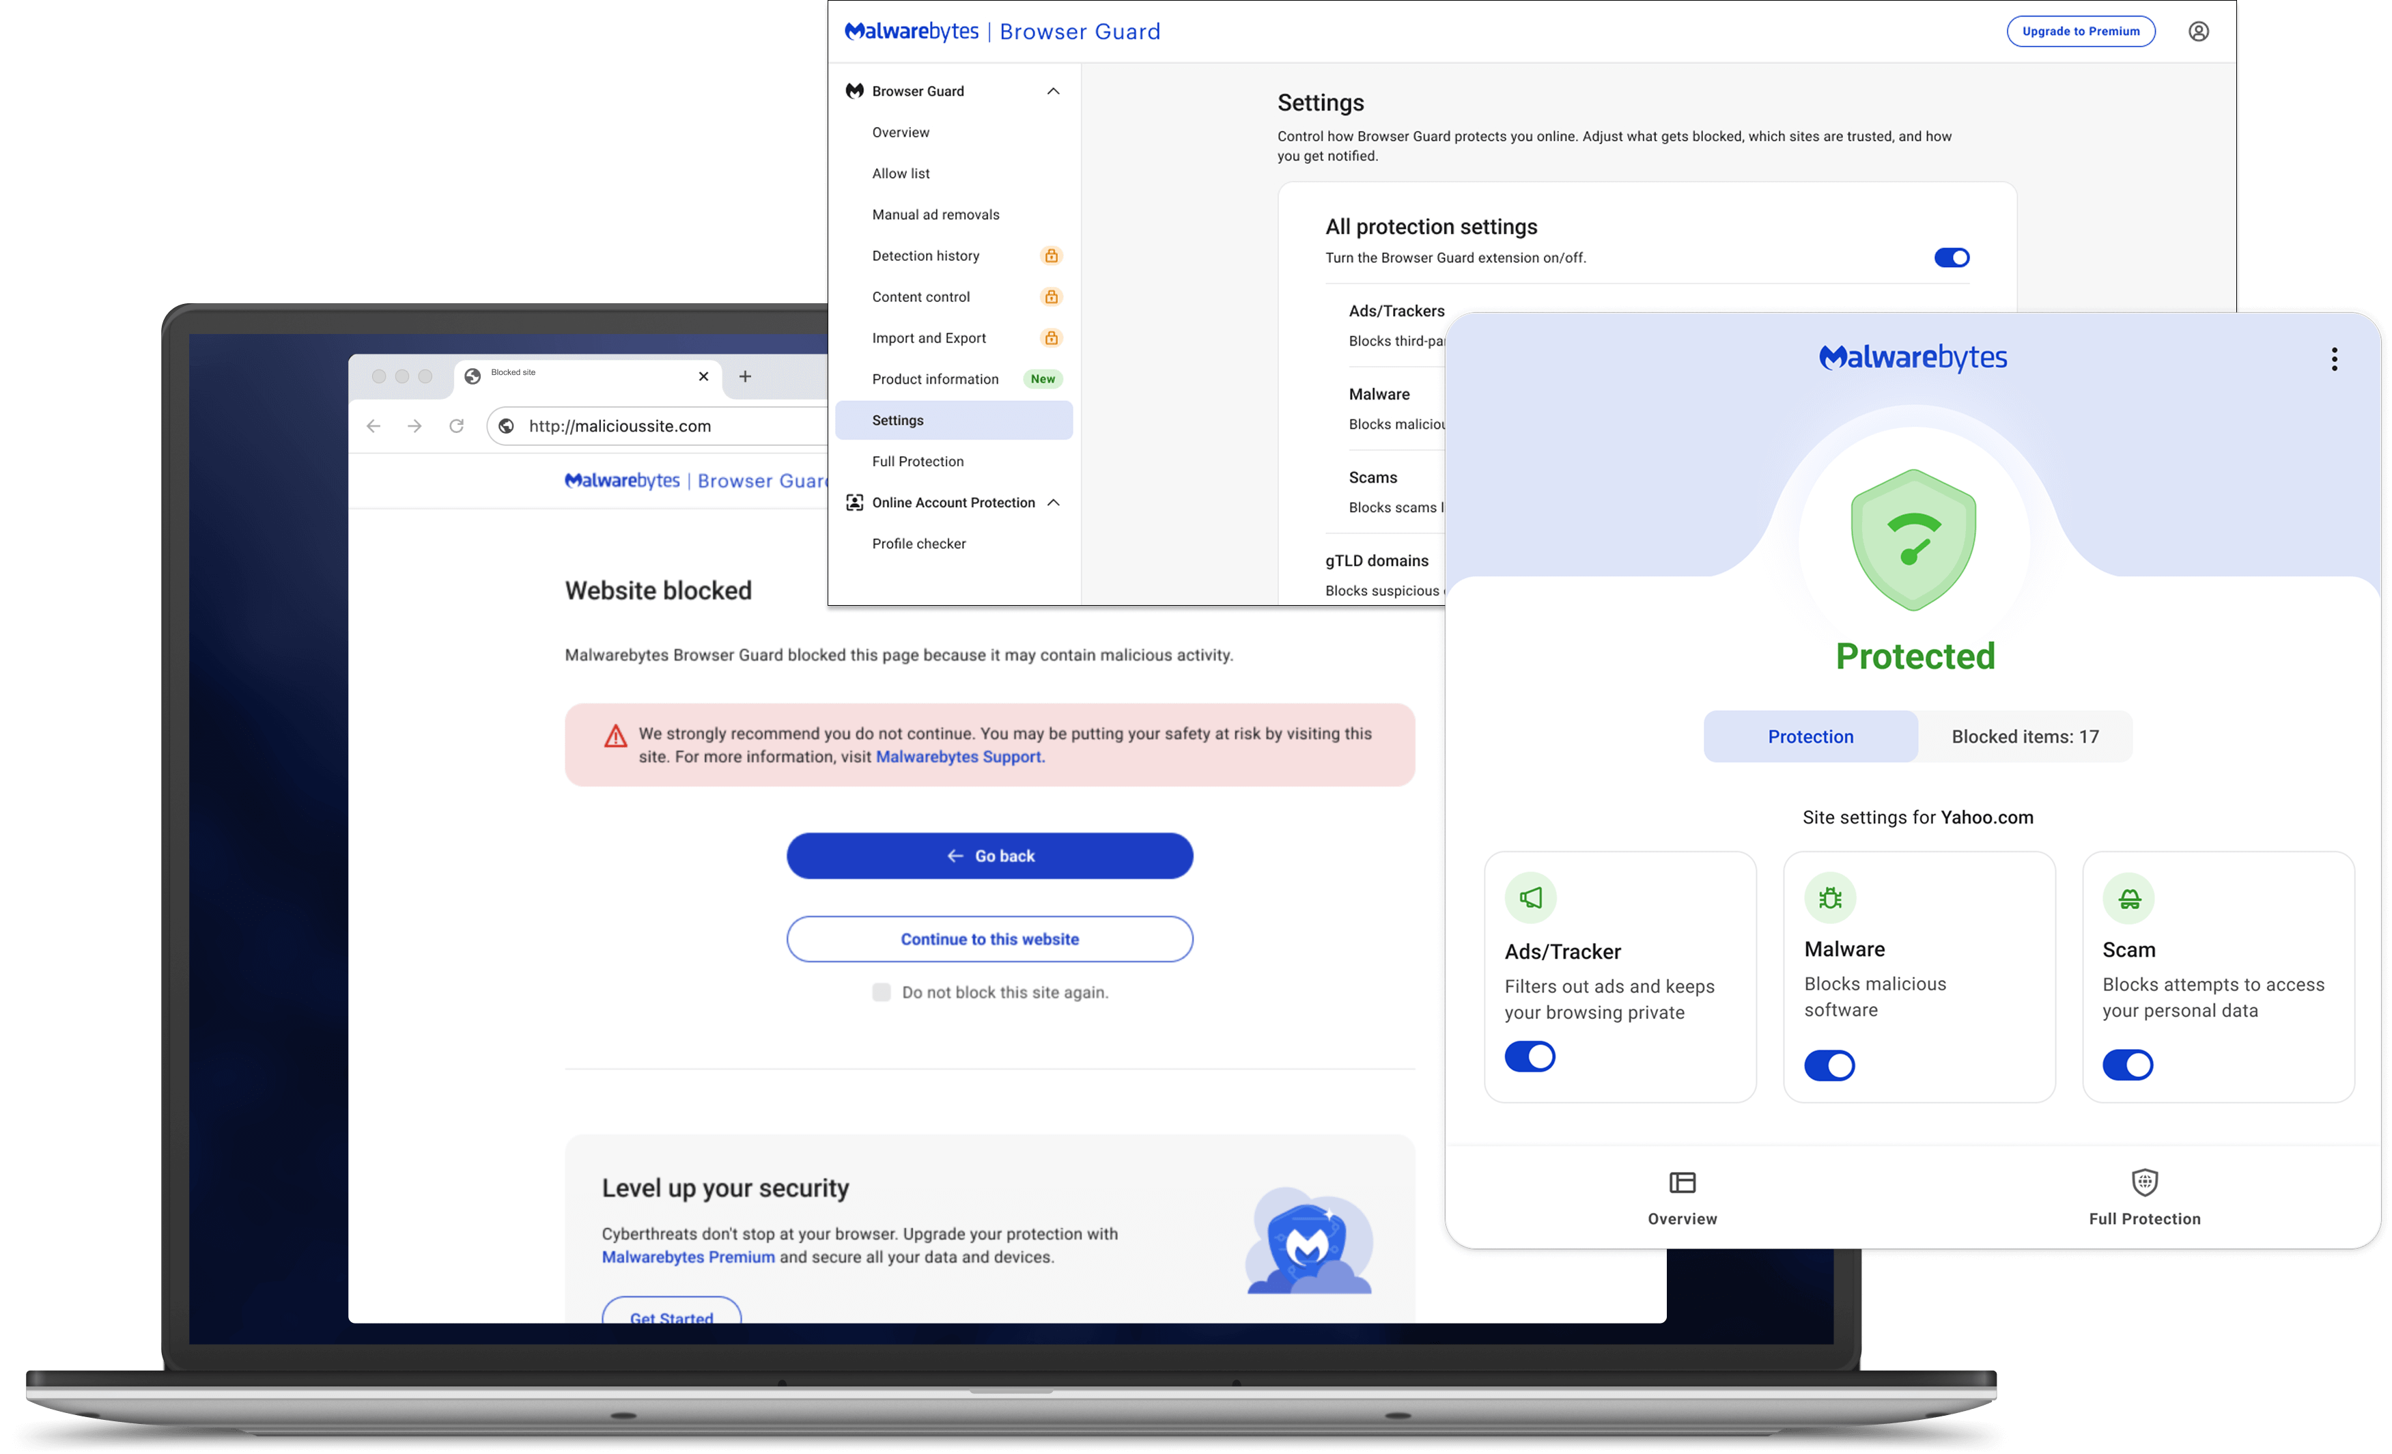Collapse the Online Account Protection section
The width and height of the screenshot is (2392, 1454).
click(1055, 502)
